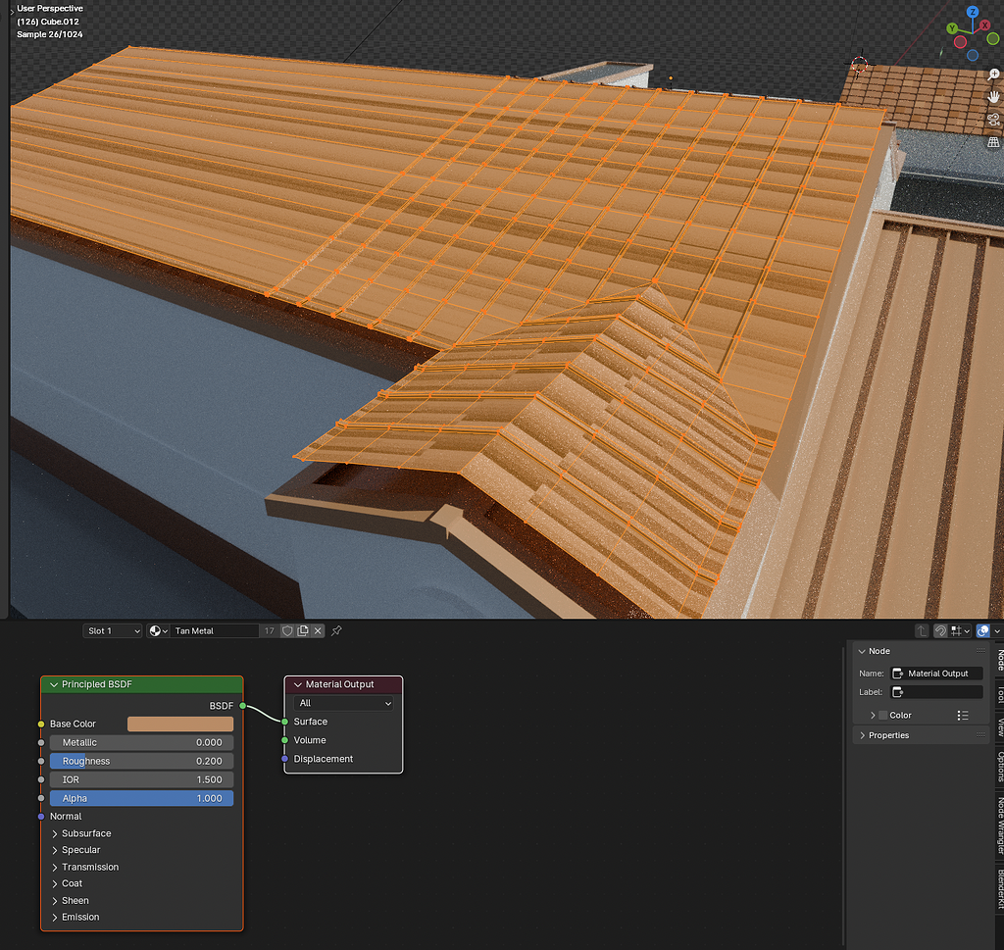This screenshot has width=1004, height=950.
Task: Expand the Properties panel in sidebar
Action: pyautogui.click(x=863, y=735)
